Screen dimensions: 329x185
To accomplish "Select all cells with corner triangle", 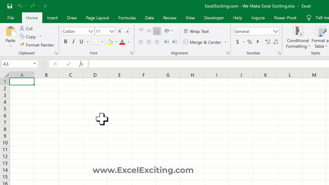I will click(6, 75).
